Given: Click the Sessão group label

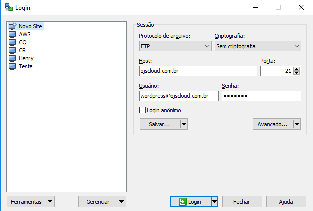Looking at the screenshot, I should tap(145, 25).
